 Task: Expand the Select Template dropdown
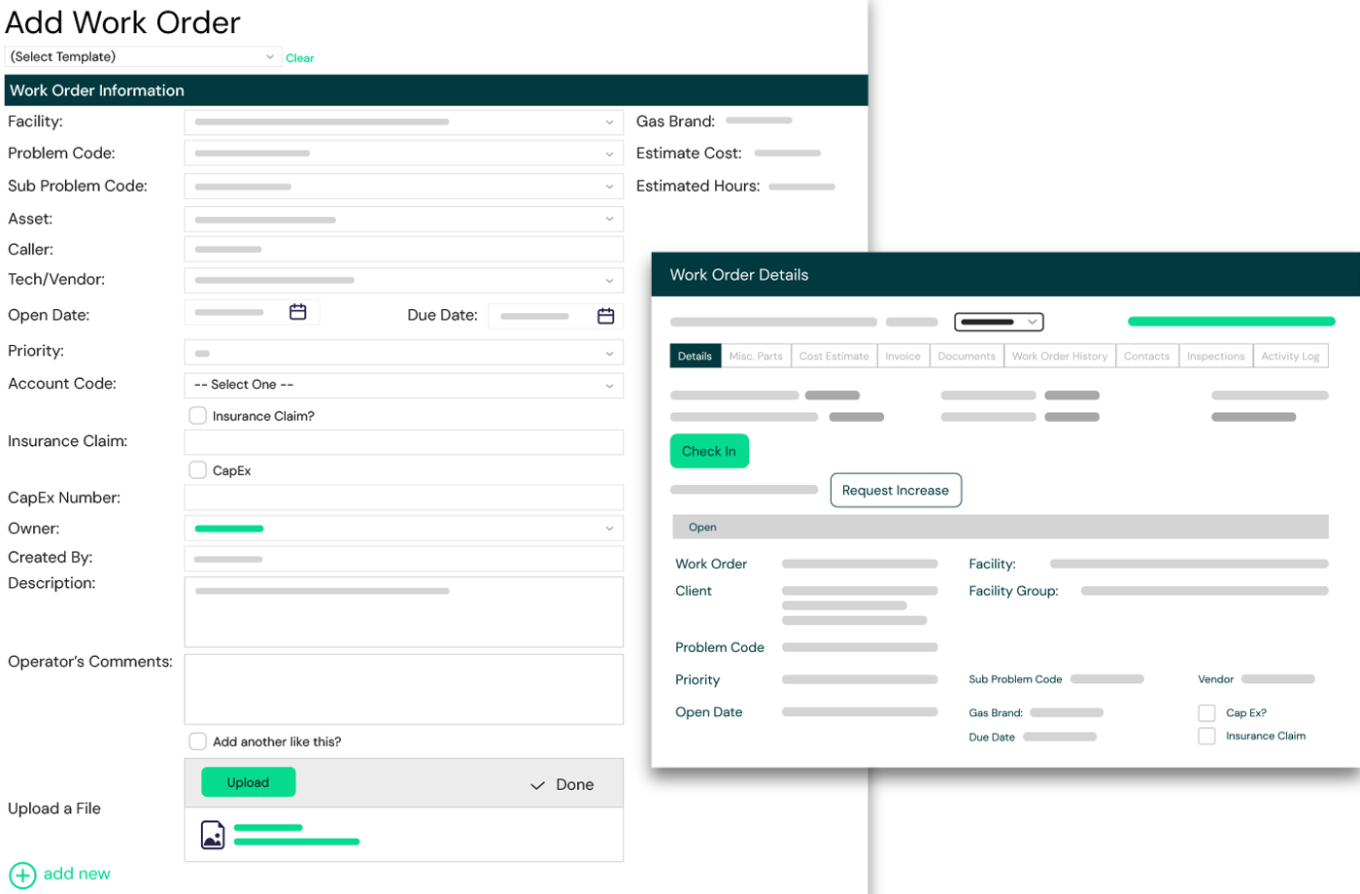tap(143, 57)
